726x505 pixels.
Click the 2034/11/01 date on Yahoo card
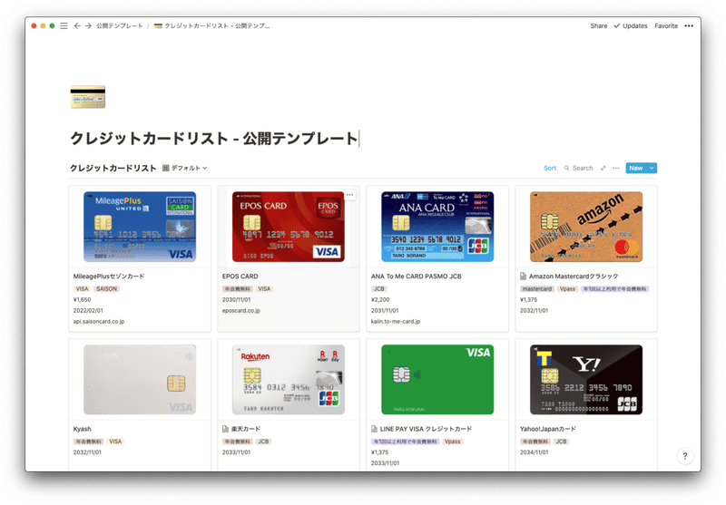pyautogui.click(x=534, y=452)
